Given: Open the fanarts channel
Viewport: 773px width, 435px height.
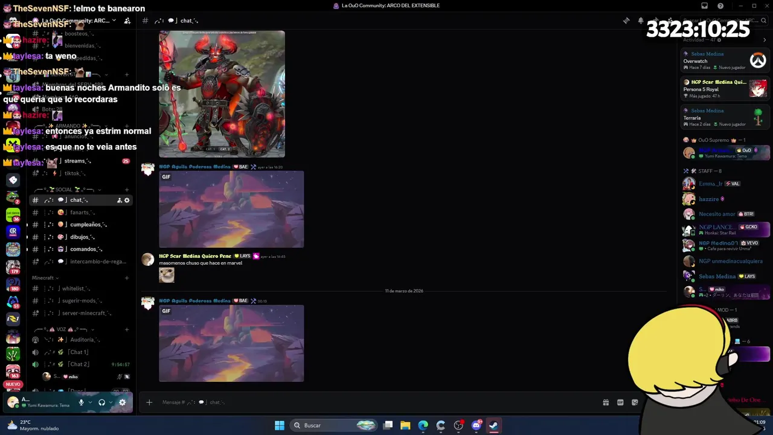Looking at the screenshot, I should (81, 212).
